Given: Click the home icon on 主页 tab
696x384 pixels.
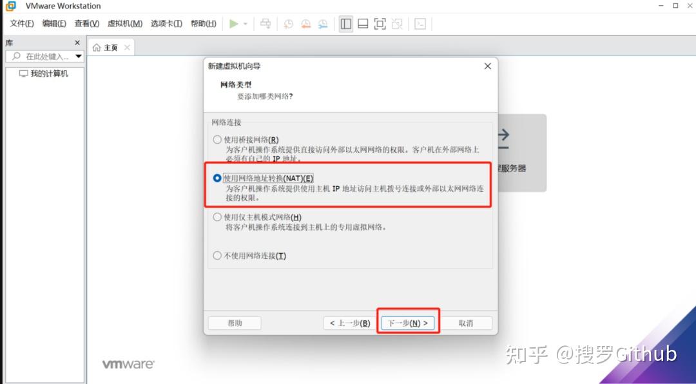Looking at the screenshot, I should coord(97,48).
